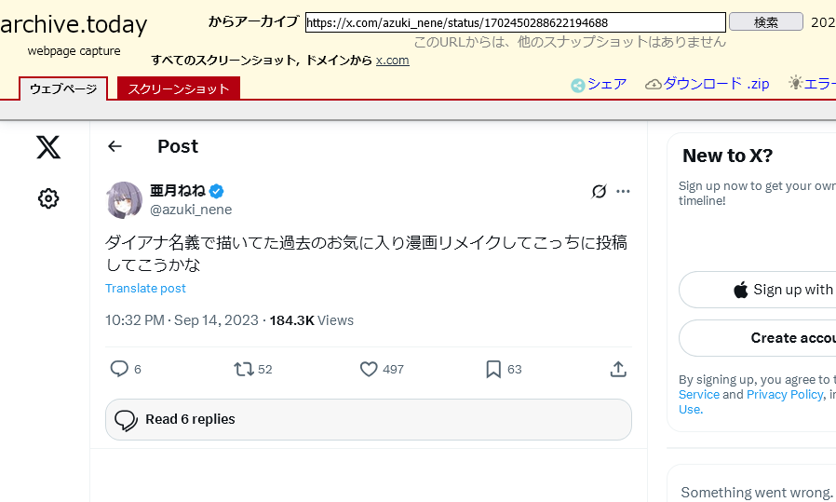The width and height of the screenshot is (836, 502).
Task: Click the reply speech bubble icon
Action: (119, 369)
